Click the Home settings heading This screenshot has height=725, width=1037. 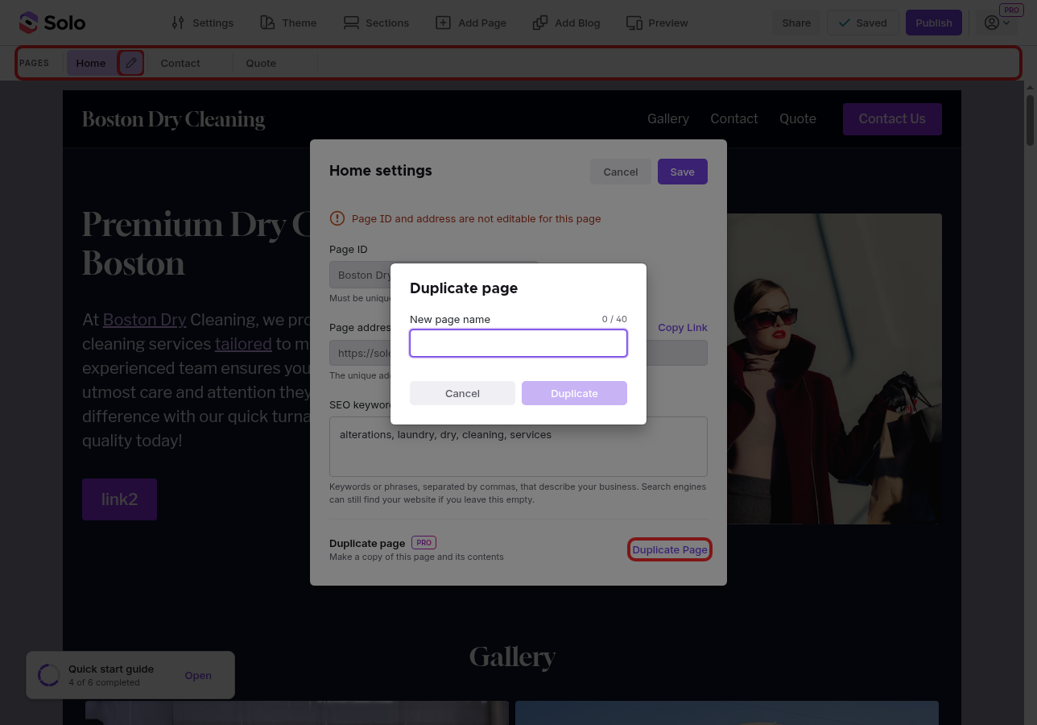[x=381, y=171]
